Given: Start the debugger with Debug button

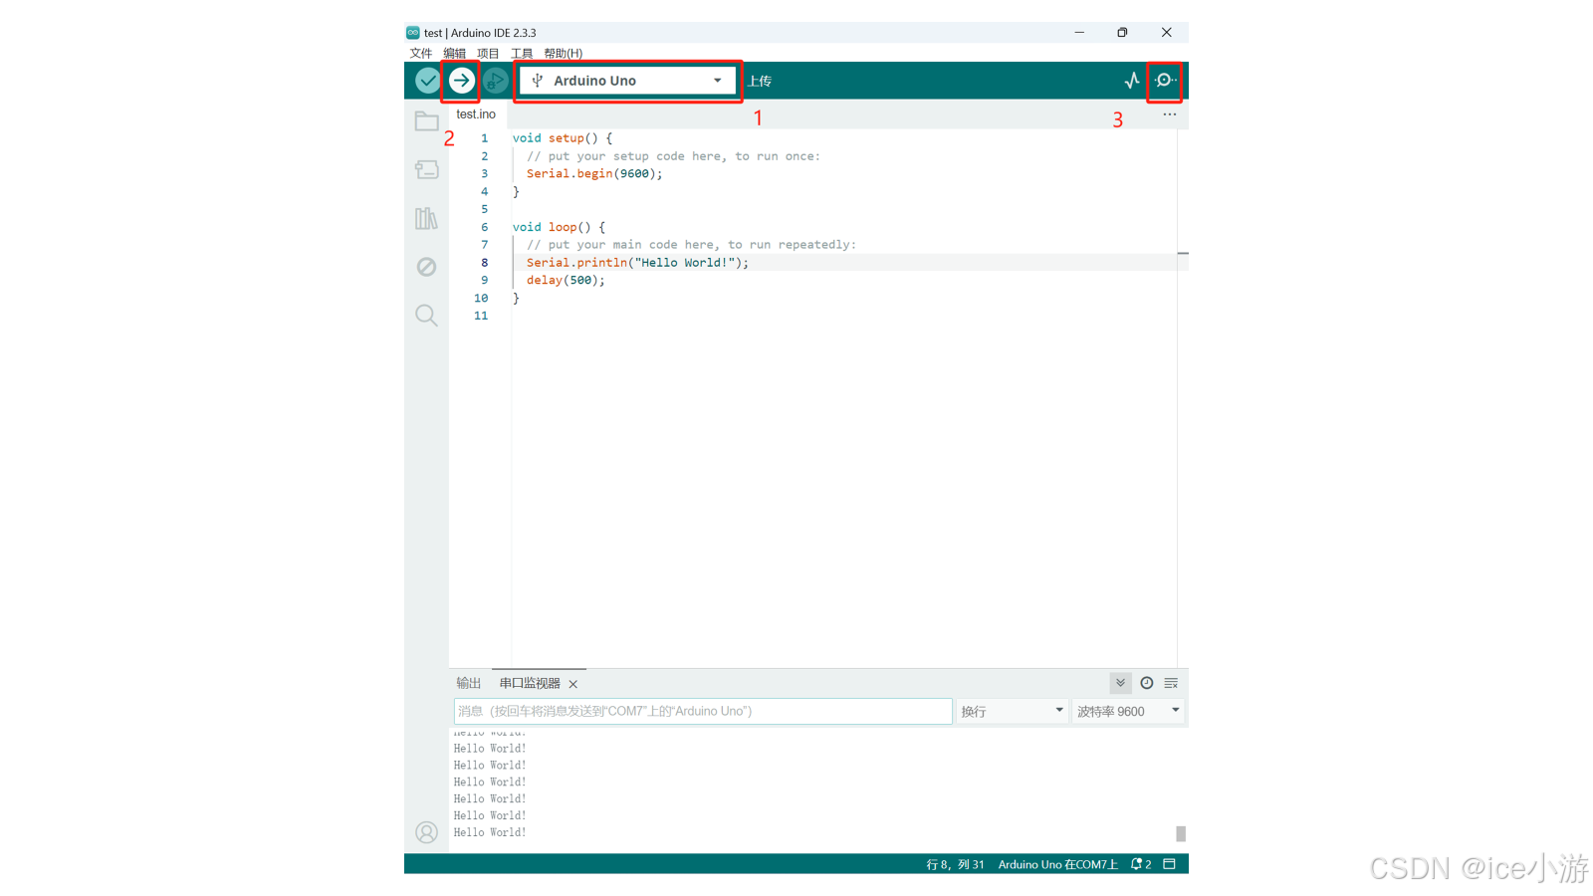Looking at the screenshot, I should [495, 81].
